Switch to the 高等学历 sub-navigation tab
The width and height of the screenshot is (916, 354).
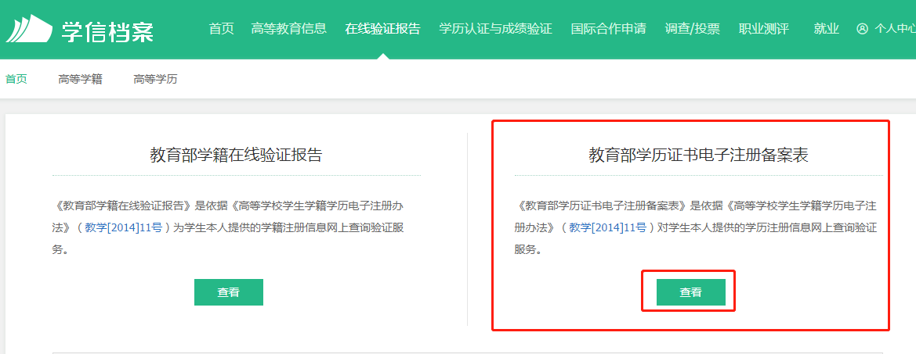coord(155,79)
